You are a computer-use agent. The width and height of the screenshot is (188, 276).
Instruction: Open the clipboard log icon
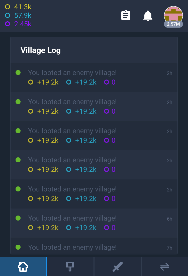tap(126, 16)
